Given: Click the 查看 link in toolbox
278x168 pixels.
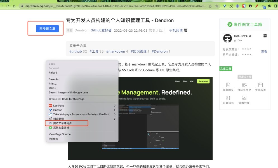Looking at the screenshot, I should [264, 52].
